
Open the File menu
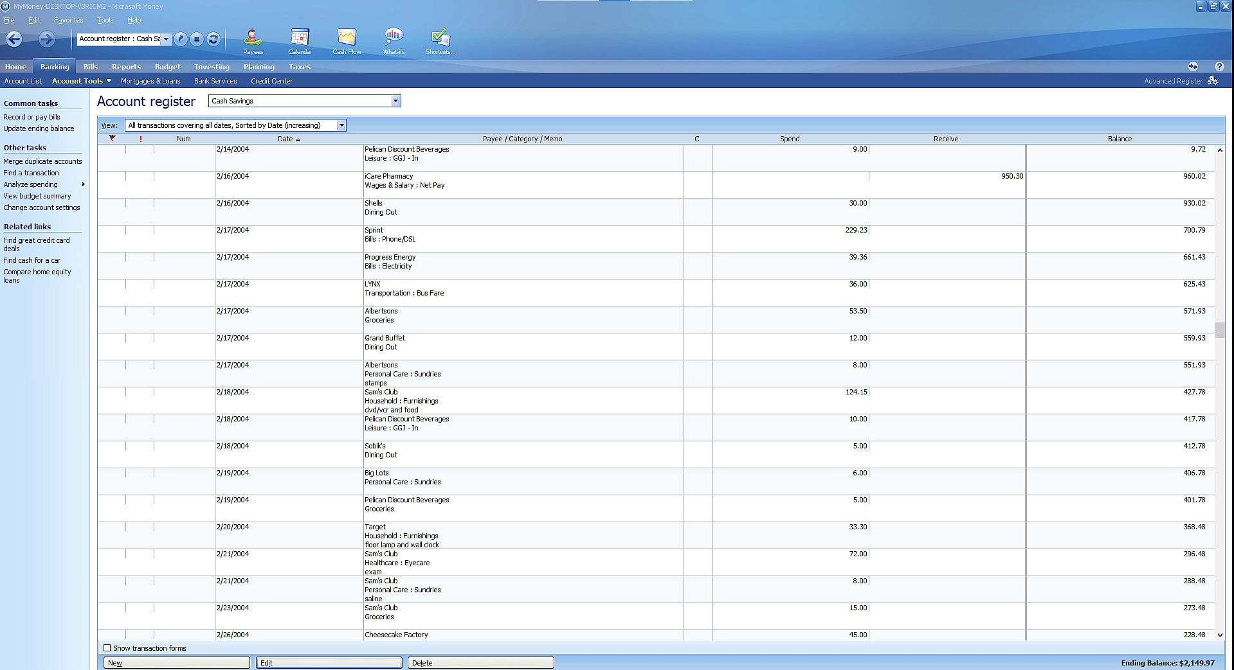click(9, 20)
